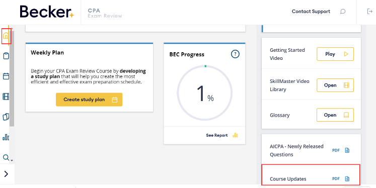Click the logout icon in header
The width and height of the screenshot is (376, 188).
click(x=370, y=11)
